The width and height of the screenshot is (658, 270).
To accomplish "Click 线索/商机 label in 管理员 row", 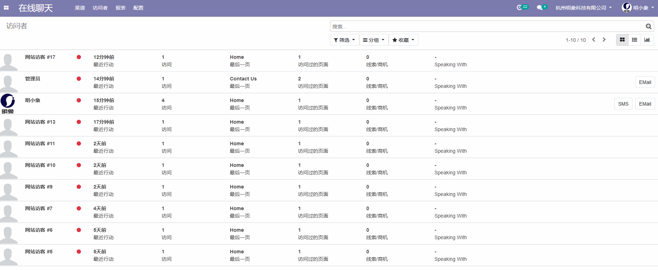I will 377,86.
